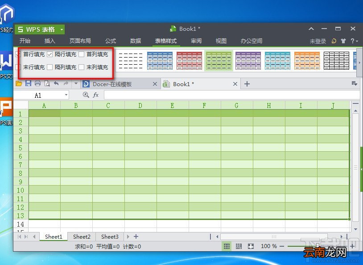Select row 7 header
This screenshot has height=265, width=363.
coord(21,165)
